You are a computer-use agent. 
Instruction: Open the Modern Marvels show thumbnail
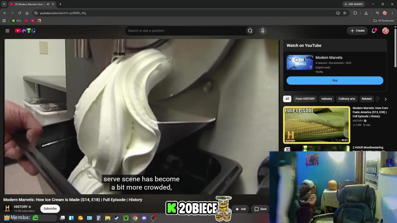pos(300,62)
